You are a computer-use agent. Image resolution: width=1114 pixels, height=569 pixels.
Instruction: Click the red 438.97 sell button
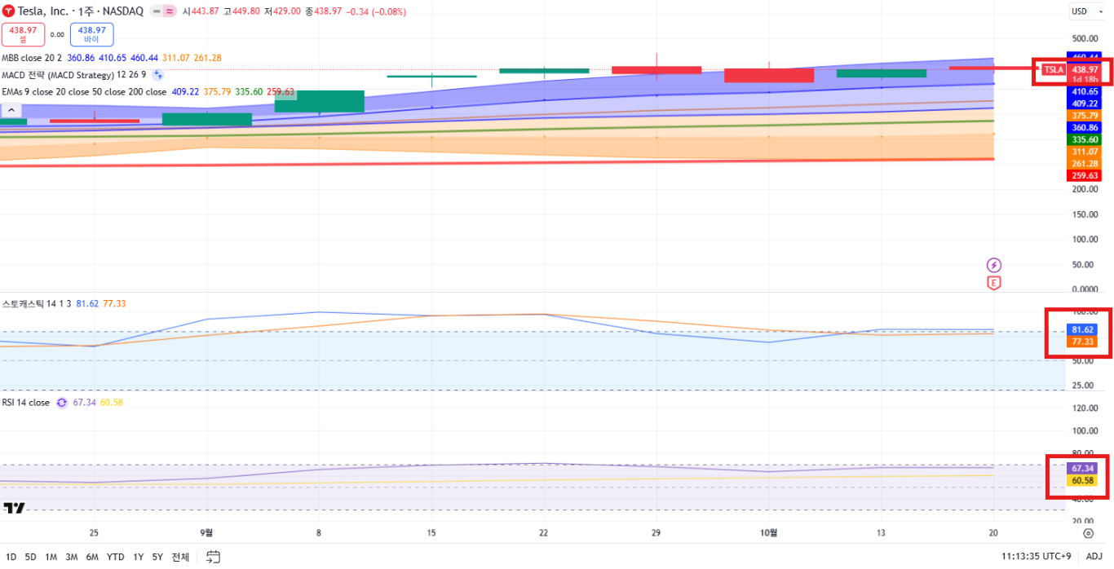[x=23, y=34]
